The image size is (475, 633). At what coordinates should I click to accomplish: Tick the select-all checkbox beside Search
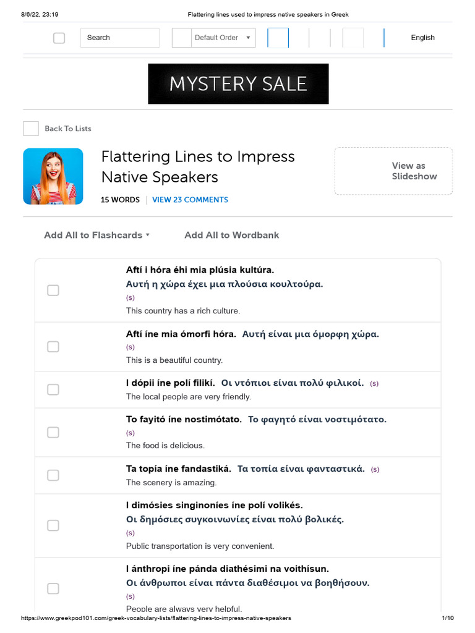click(x=59, y=38)
